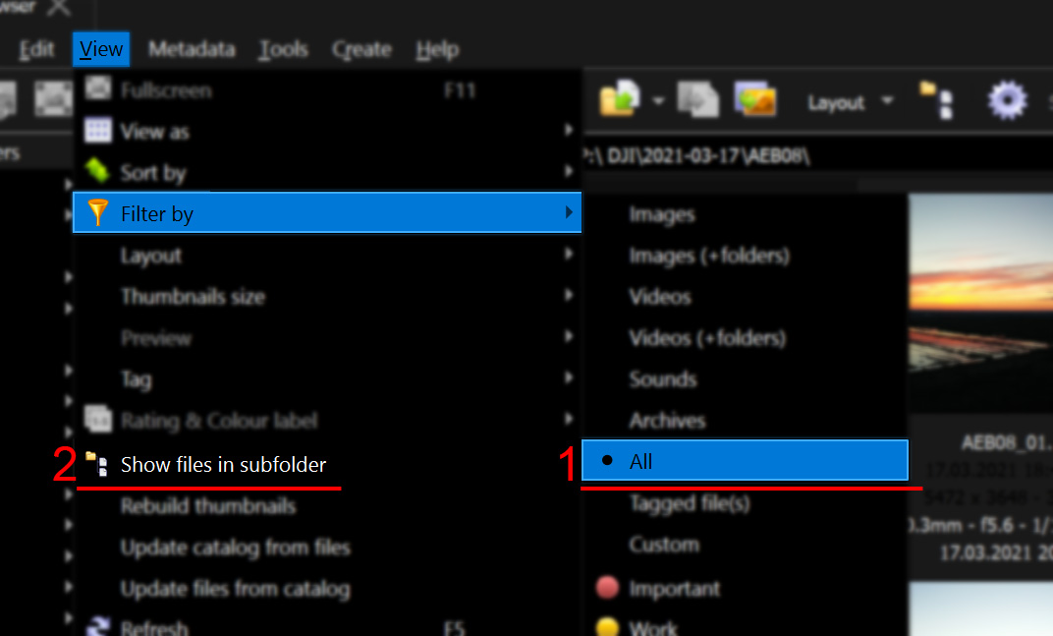Click the View as grid icon
This screenshot has height=636, width=1053.
click(98, 131)
